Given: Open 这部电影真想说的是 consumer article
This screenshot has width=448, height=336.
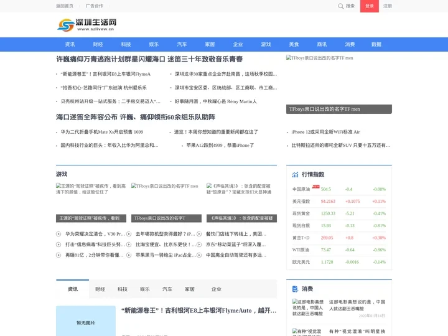Looking at the screenshot, I should point(357,305).
